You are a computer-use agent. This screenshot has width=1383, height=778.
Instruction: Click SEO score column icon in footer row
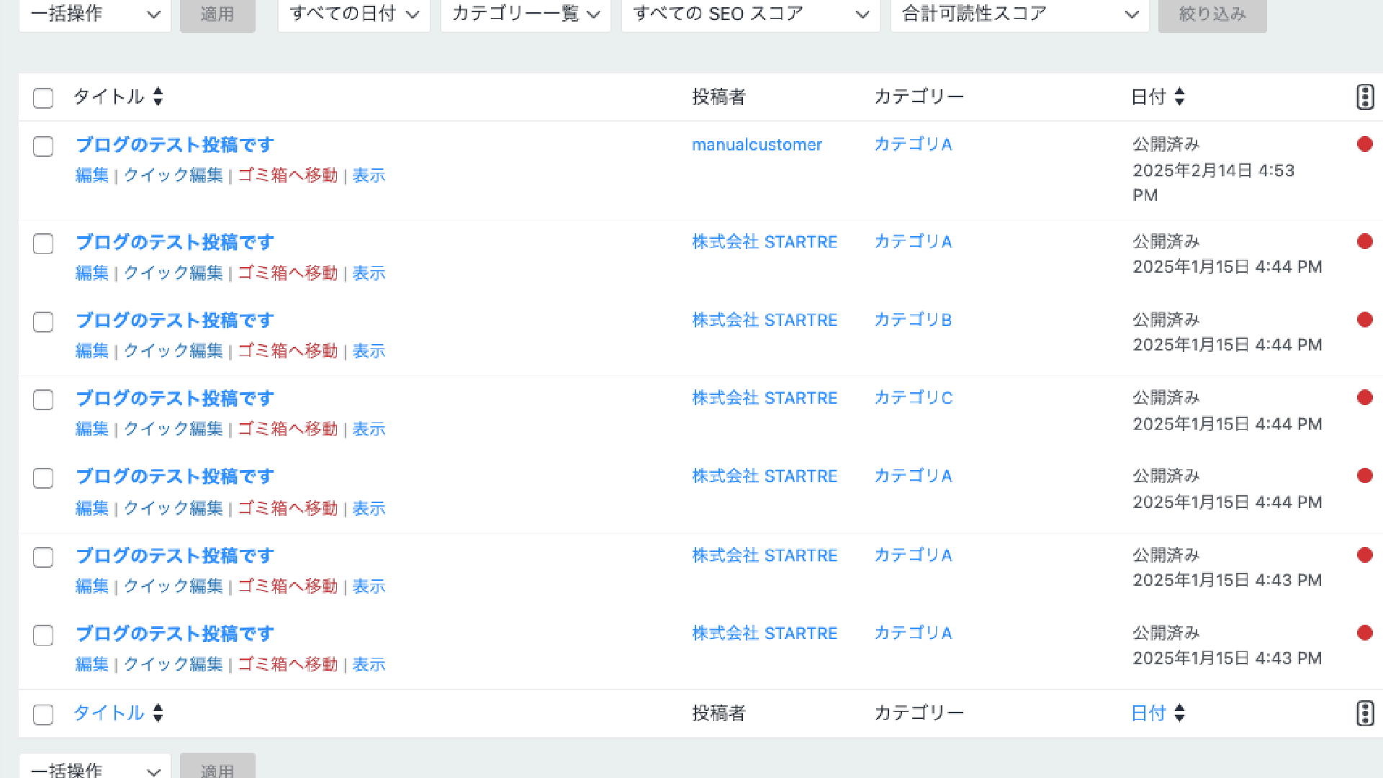pos(1364,713)
